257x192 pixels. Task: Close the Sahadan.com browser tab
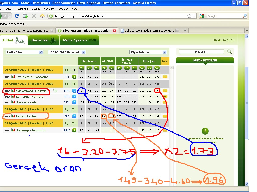177,31
